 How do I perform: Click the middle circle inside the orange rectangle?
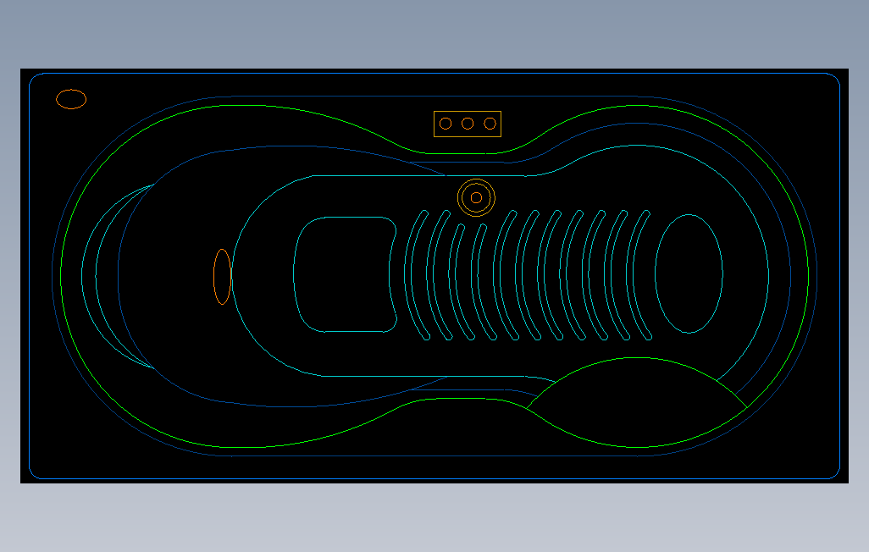coord(468,124)
